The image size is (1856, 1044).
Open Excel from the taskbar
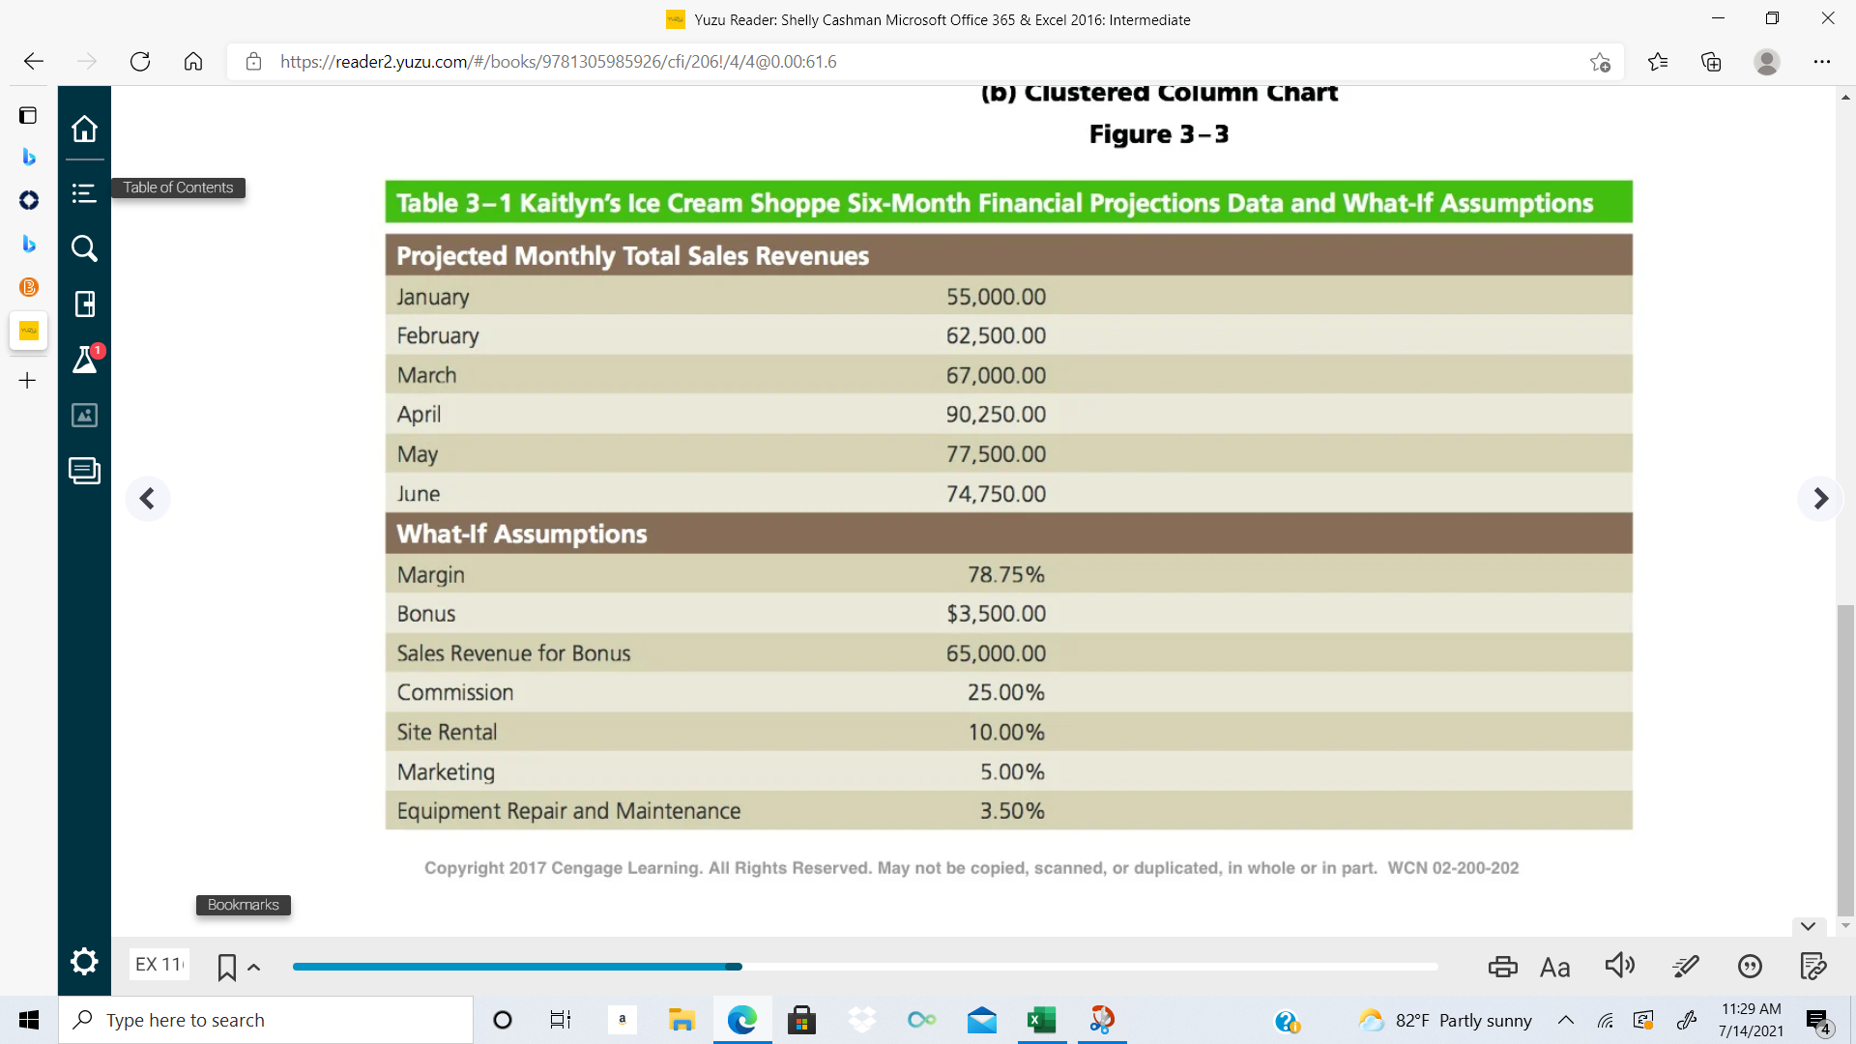(1041, 1020)
